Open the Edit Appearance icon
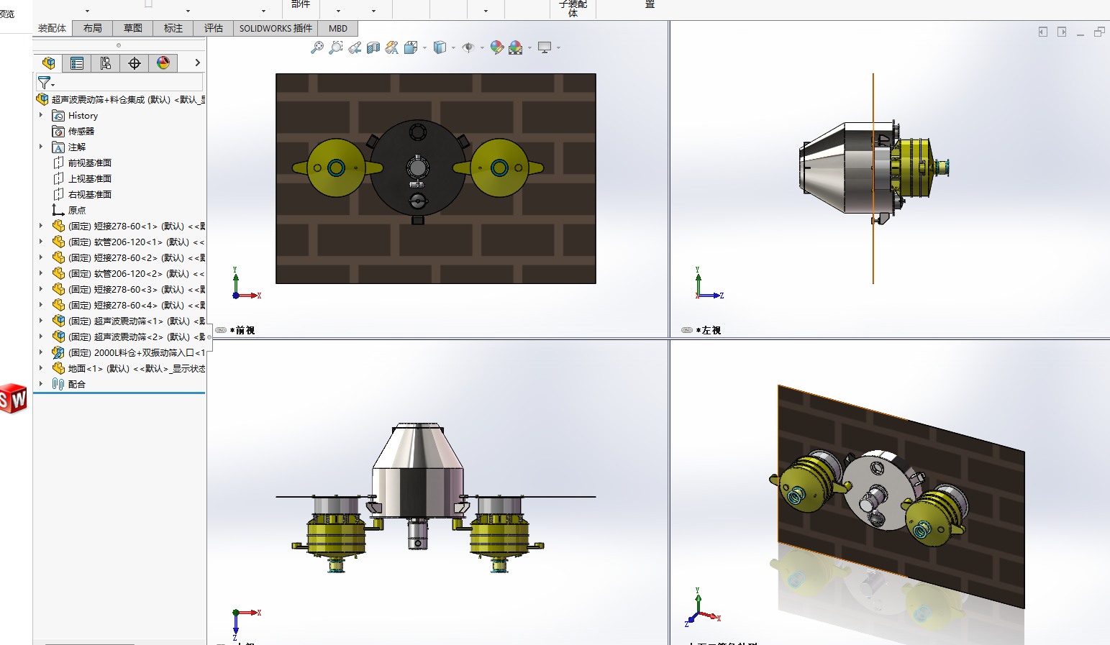 496,47
